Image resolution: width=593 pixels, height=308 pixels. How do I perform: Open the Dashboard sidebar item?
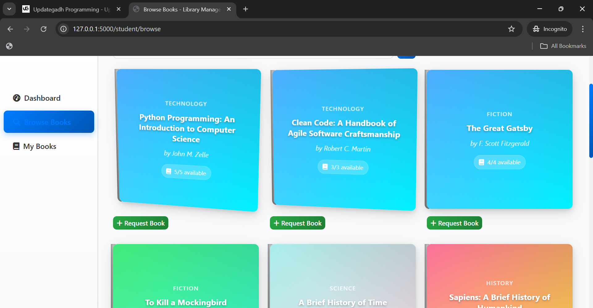tap(49, 98)
